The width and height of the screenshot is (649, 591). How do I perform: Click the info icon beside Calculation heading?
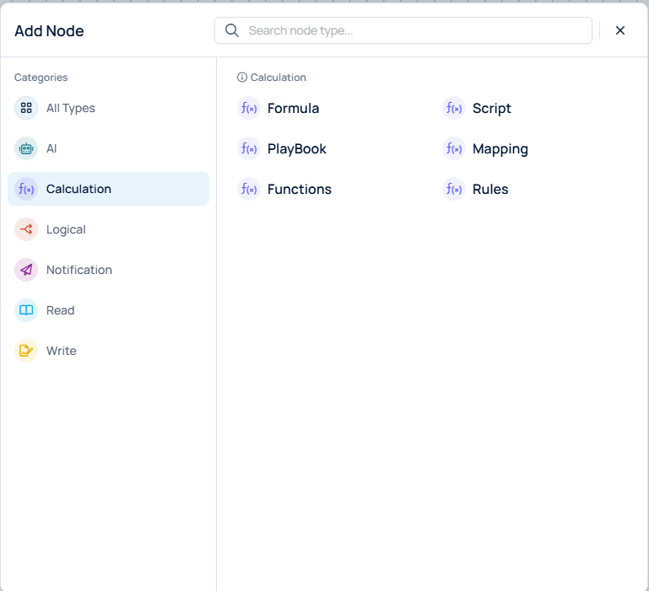[242, 78]
